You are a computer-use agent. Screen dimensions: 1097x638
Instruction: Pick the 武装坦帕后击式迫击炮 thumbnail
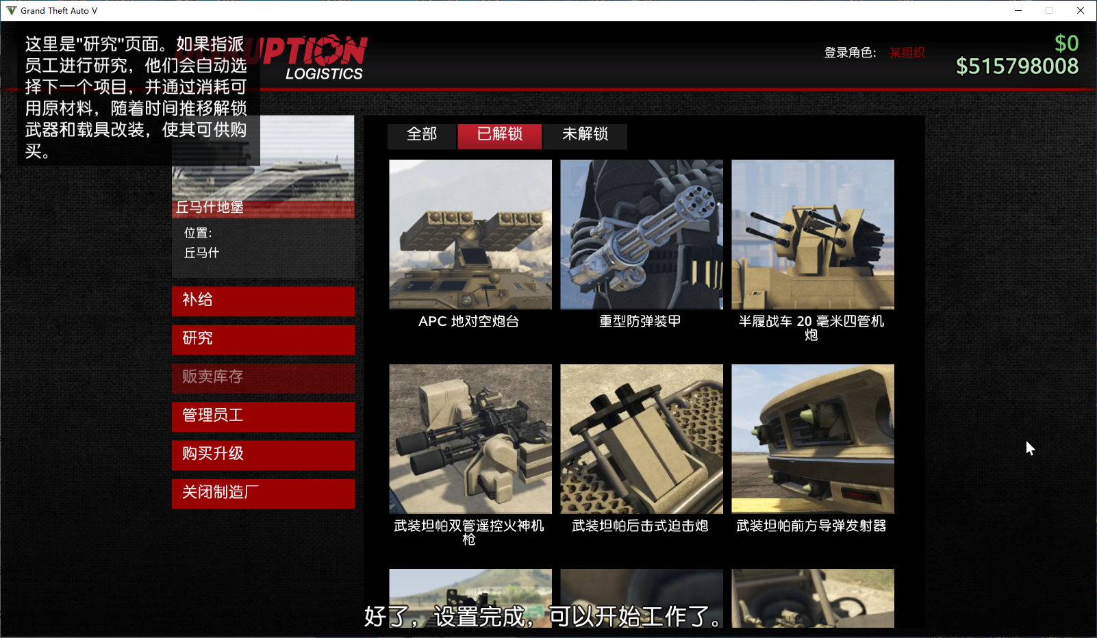click(642, 439)
